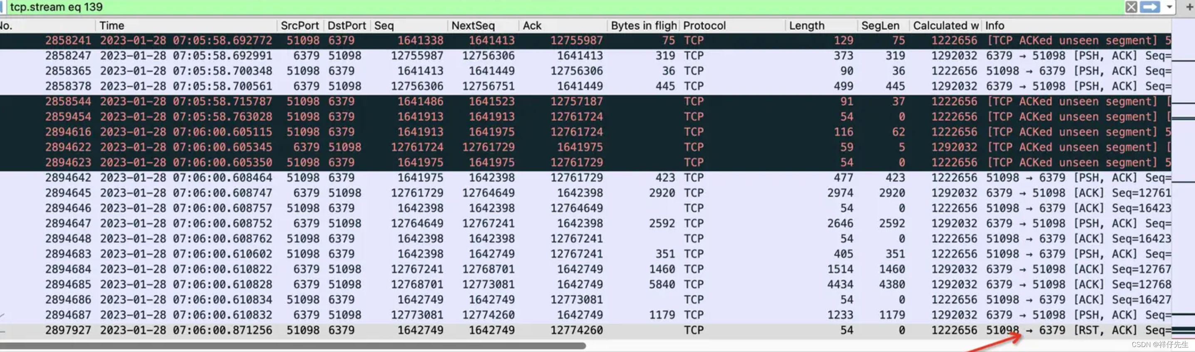Sort by the SrcPort column header
The height and width of the screenshot is (352, 1195).
[300, 25]
